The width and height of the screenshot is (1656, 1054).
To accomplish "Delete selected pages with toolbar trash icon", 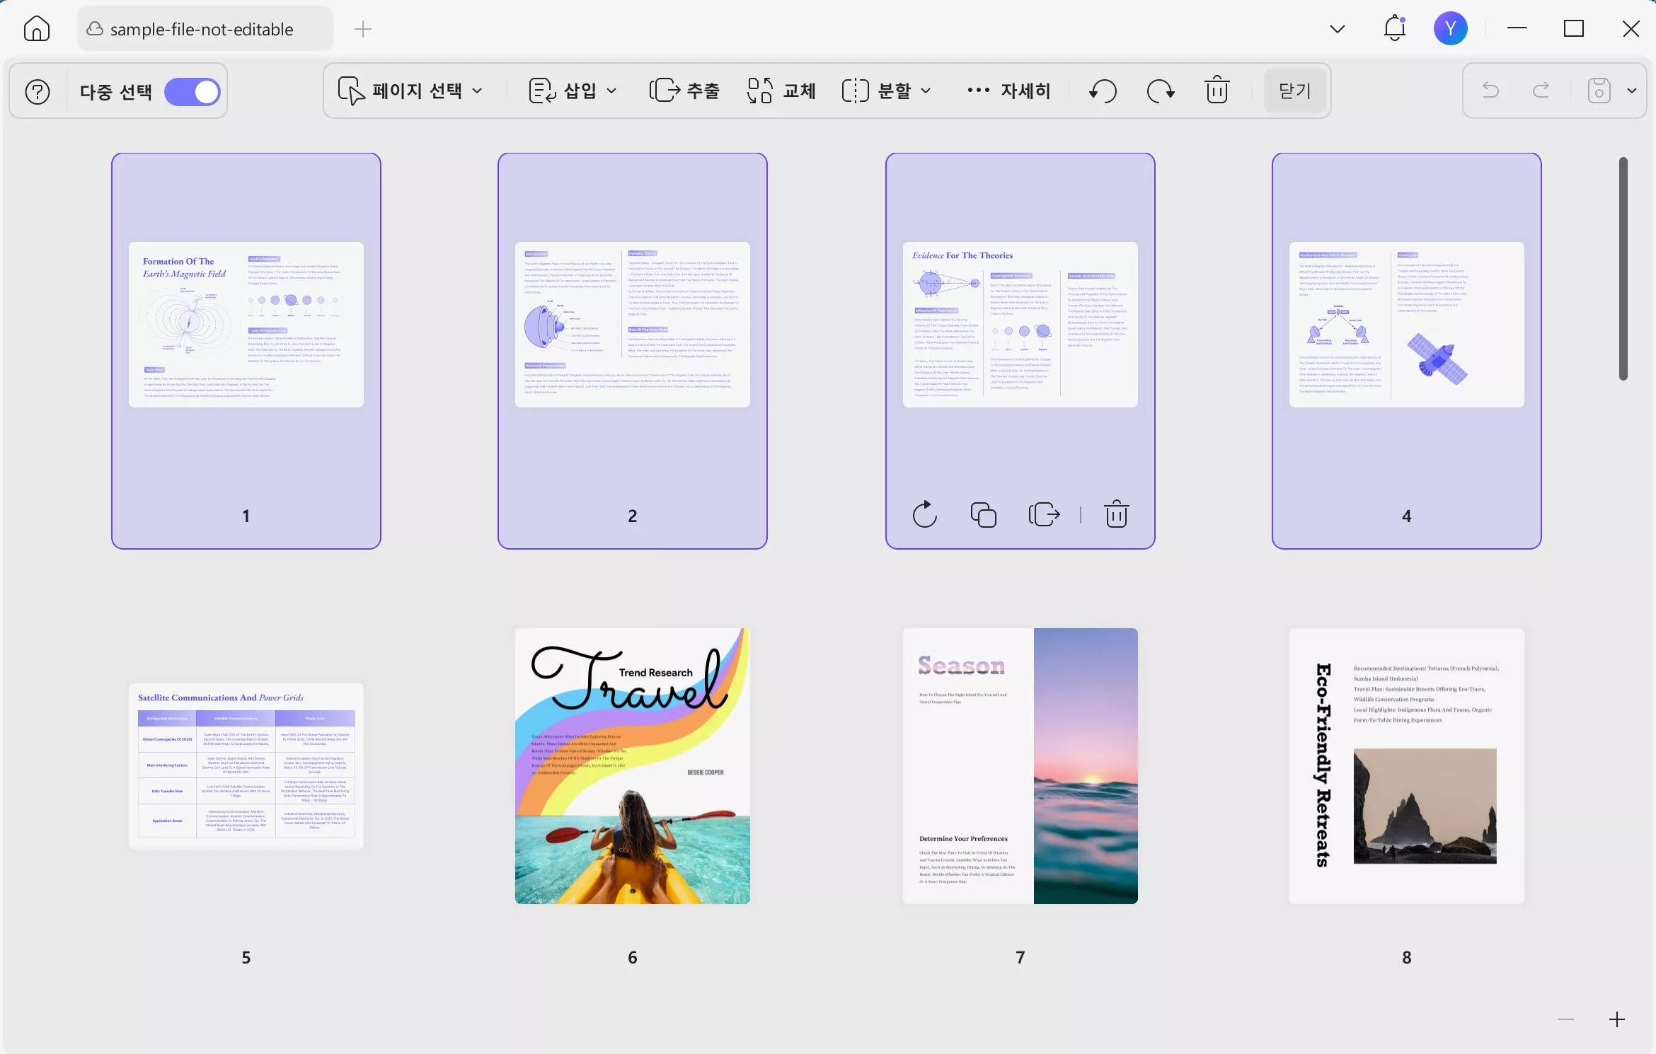I will [1217, 91].
